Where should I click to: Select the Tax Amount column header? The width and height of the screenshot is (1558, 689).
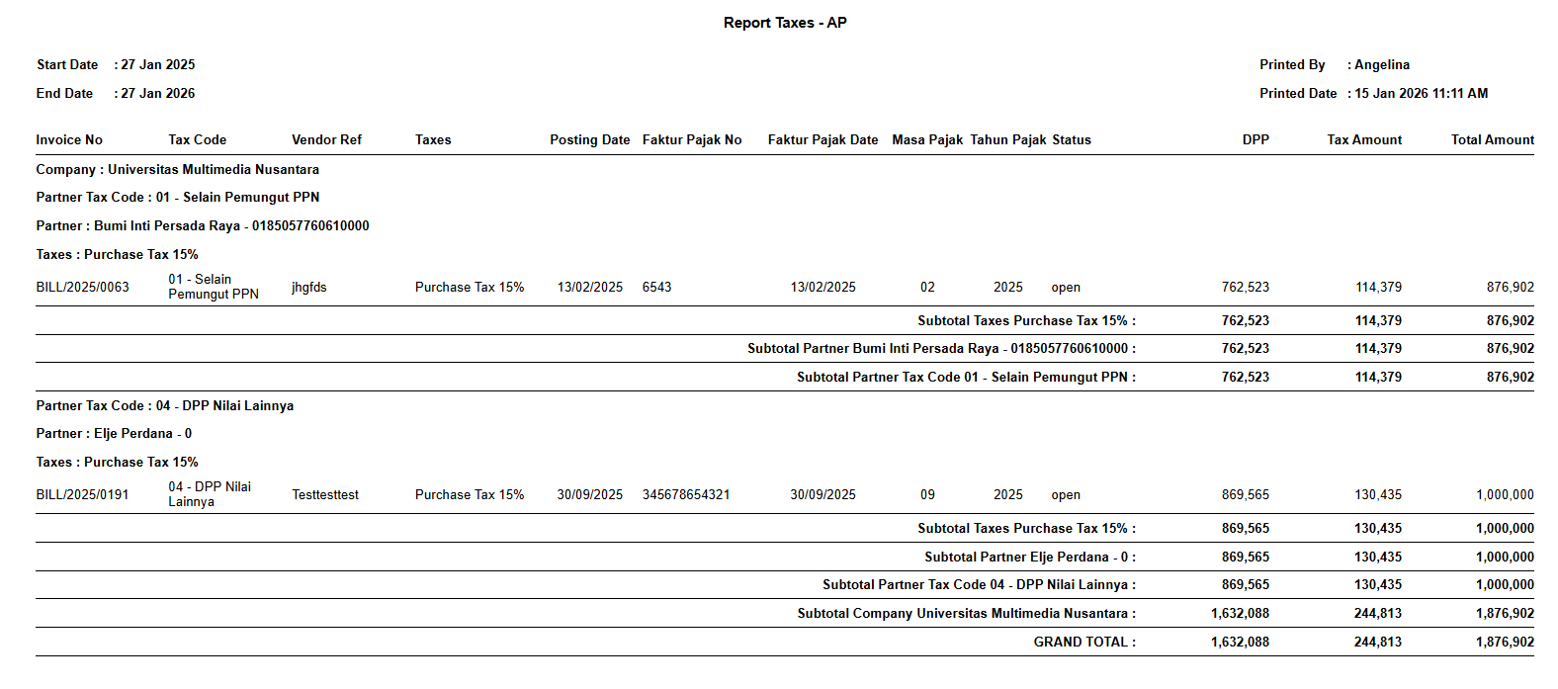(1363, 140)
